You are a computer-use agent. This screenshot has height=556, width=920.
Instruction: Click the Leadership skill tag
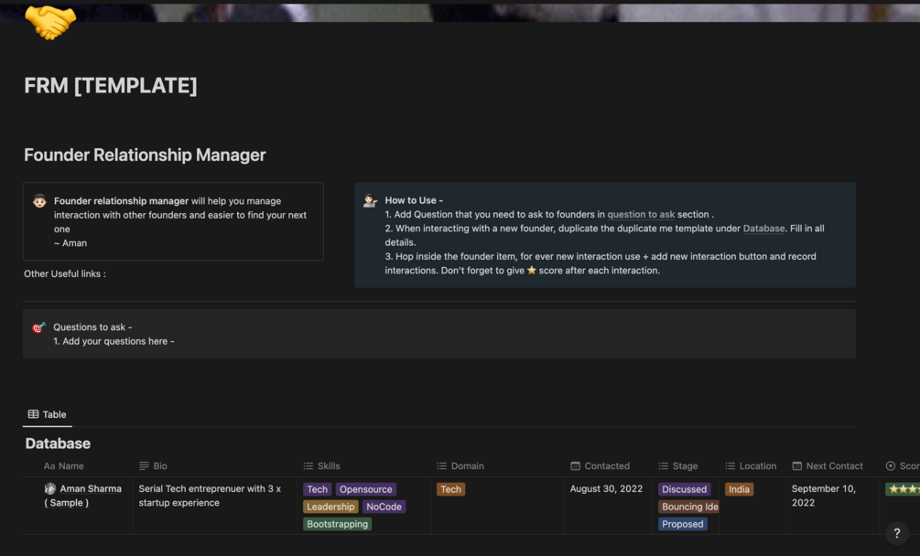click(330, 507)
